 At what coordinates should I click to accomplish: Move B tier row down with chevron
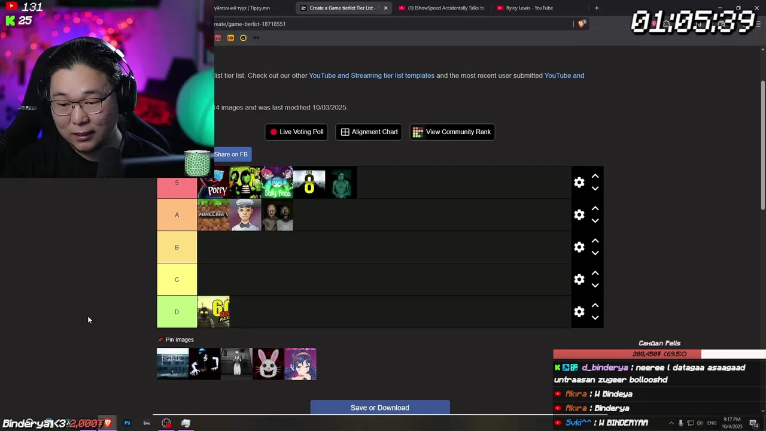click(x=595, y=253)
